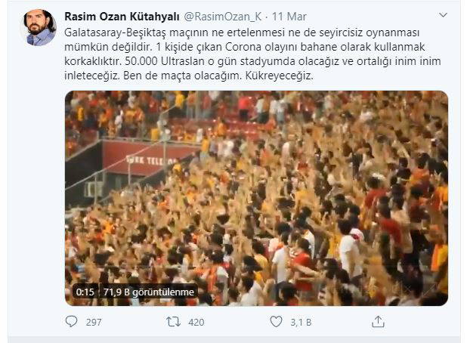Click the 11 Mar tweet date
The image size is (470, 343).
(x=289, y=17)
